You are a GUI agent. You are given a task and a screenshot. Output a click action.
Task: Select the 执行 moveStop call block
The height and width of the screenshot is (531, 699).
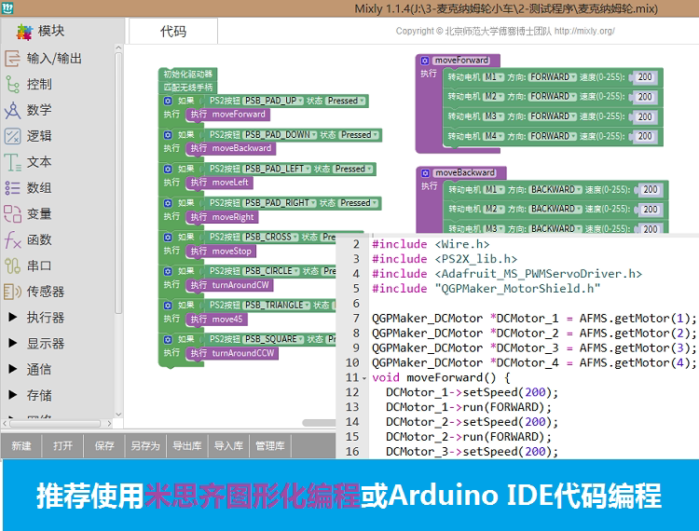221,252
